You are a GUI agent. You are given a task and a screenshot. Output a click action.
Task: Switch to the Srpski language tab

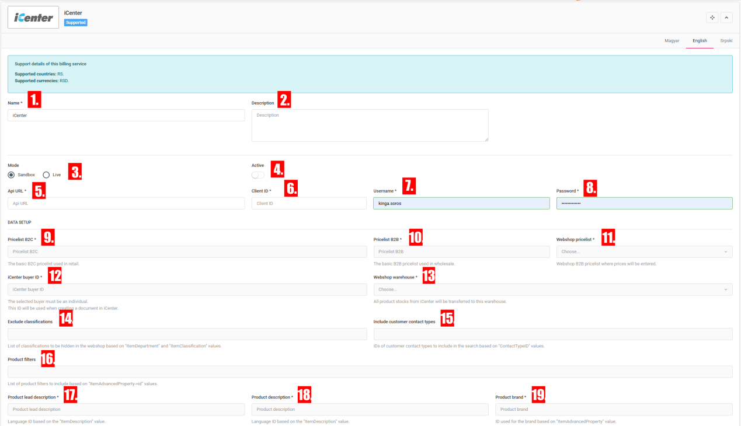(x=726, y=41)
